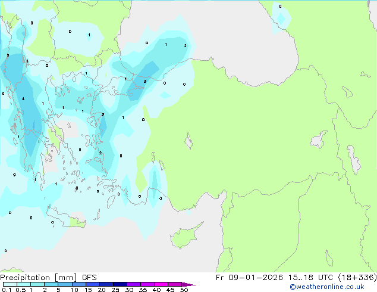Pick the 30–35 mm legend swatch
The width and height of the screenshot is (377, 292).
133,284
